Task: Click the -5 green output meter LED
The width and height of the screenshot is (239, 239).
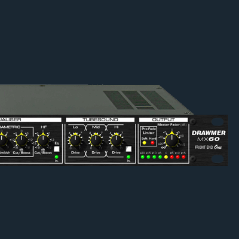Action: 160,157
